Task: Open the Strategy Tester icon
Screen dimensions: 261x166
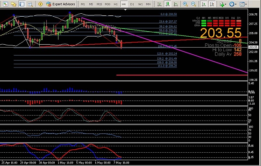Action: coord(30,4)
